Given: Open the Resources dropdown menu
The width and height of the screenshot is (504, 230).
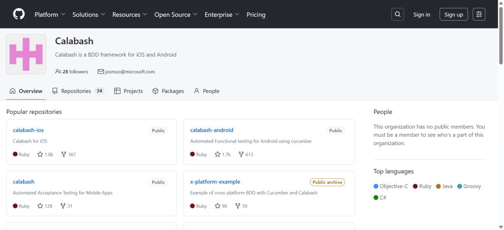Looking at the screenshot, I should click(129, 14).
